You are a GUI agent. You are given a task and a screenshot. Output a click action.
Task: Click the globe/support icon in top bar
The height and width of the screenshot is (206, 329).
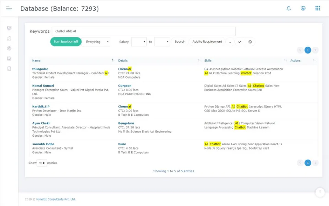coord(303,8)
